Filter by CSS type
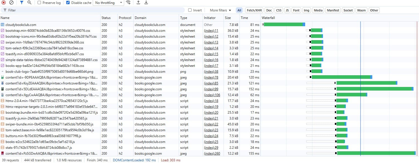This screenshot has height=163, width=419. click(279, 10)
